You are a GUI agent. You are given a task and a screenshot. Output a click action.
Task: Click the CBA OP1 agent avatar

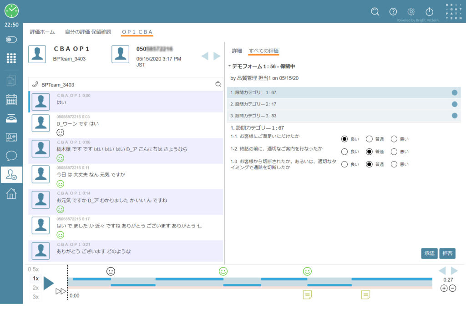(37, 54)
